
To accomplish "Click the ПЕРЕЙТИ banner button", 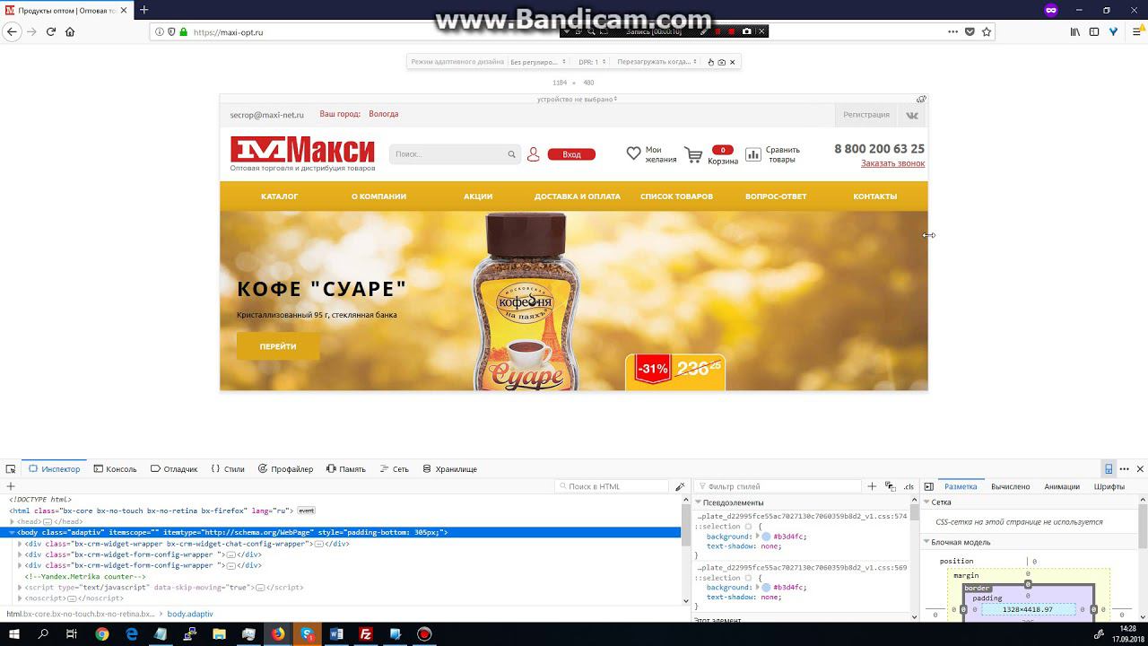I will 278,346.
